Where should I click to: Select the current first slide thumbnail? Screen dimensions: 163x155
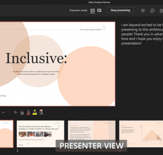[7, 134]
